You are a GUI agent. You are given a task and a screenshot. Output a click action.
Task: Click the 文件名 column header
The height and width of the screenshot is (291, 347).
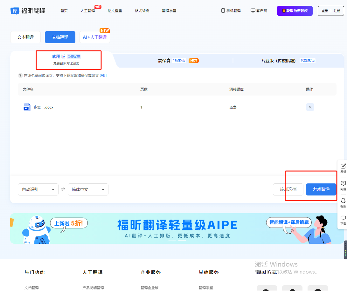(x=28, y=89)
